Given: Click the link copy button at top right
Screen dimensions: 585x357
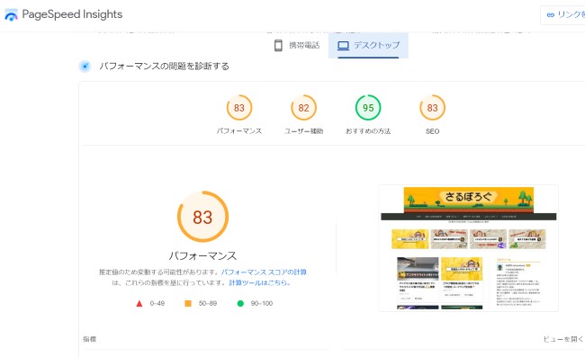Looking at the screenshot, I should [563, 15].
